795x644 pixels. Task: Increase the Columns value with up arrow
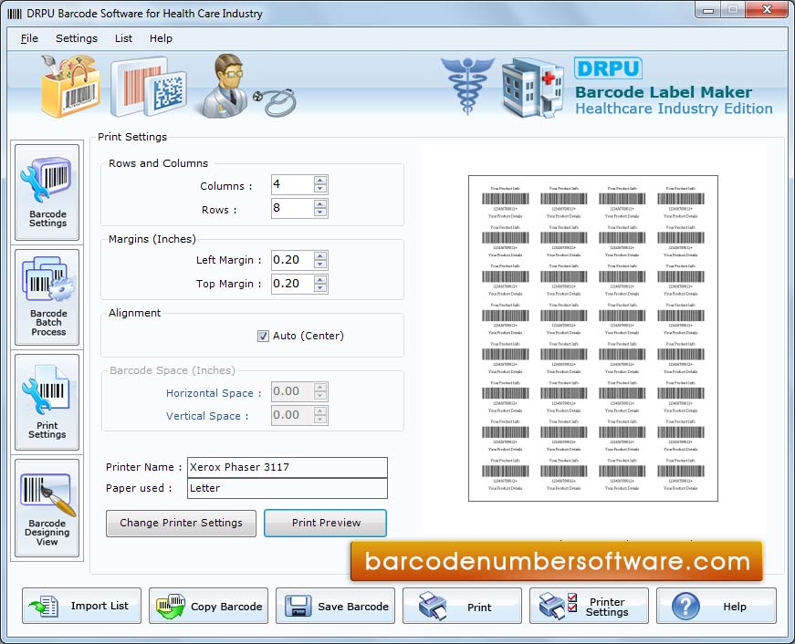click(x=320, y=180)
